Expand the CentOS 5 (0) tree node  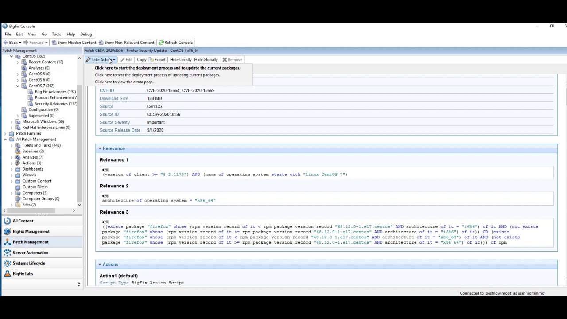[18, 74]
